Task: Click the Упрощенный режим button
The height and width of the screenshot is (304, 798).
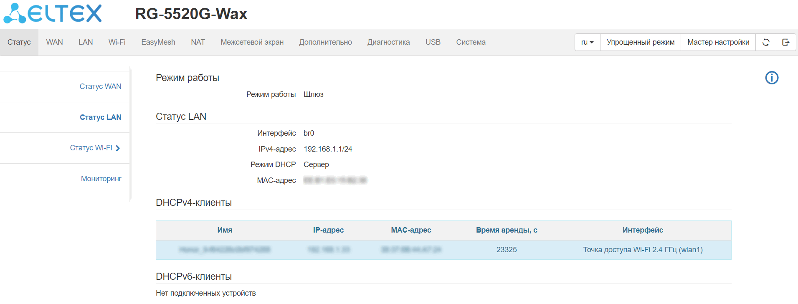Action: pos(641,42)
